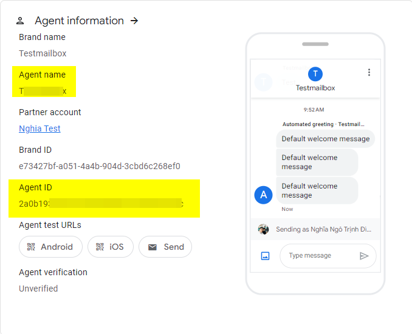The width and height of the screenshot is (412, 334).
Task: Click the highlighted Agent ID value
Action: [101, 203]
